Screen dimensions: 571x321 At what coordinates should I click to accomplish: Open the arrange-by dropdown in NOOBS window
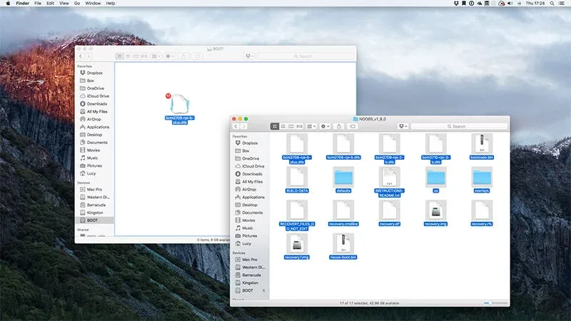click(x=311, y=126)
